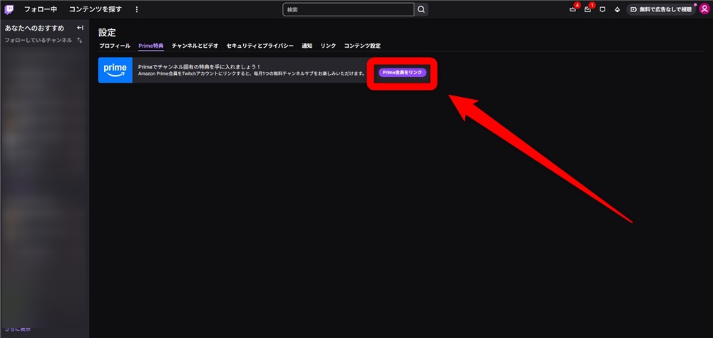
Task: Open the three-dot more menu
Action: [x=137, y=9]
